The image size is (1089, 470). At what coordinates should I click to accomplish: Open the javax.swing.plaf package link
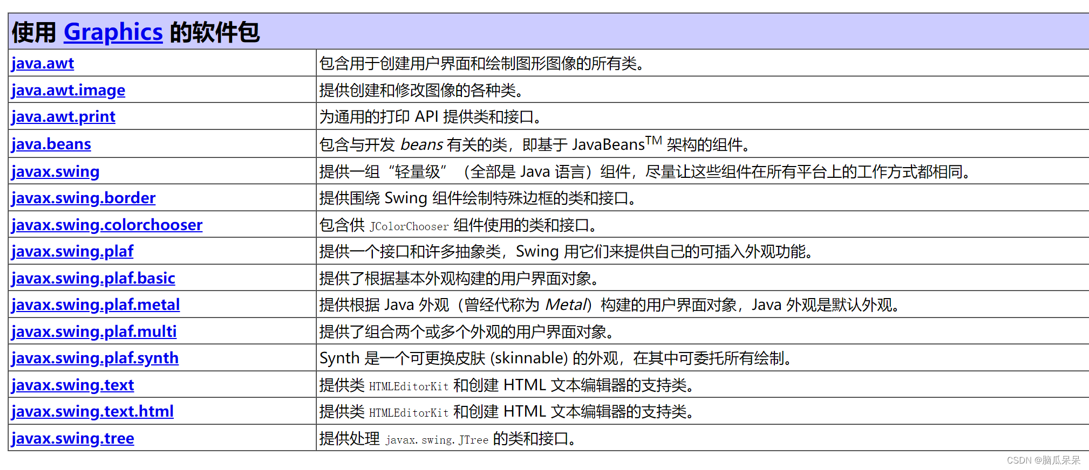click(72, 251)
